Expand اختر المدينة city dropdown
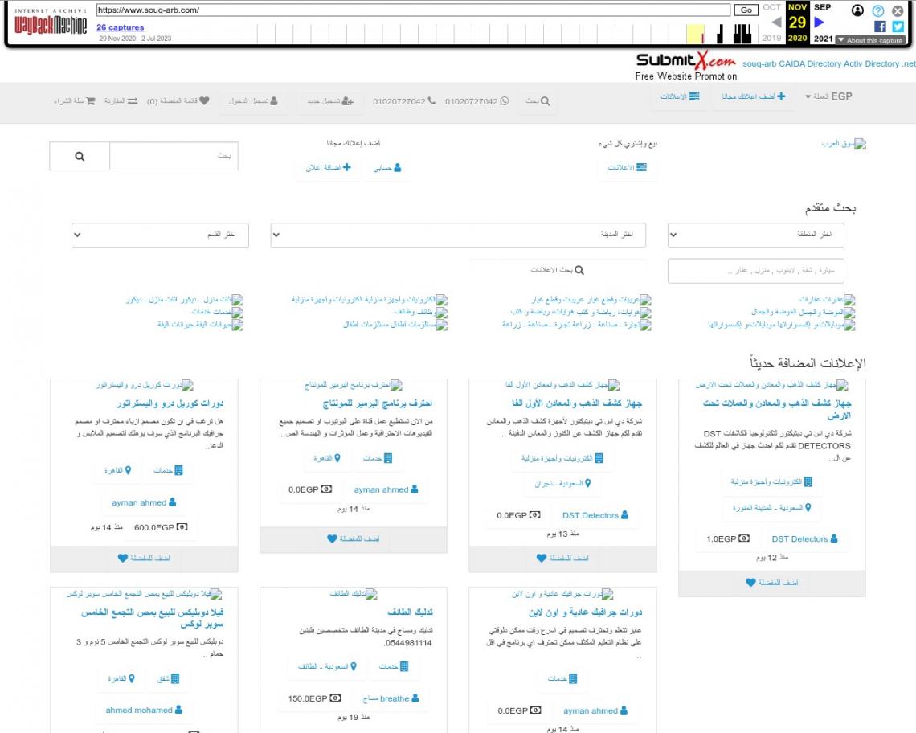Viewport: 916px width, 733px height. 458,235
